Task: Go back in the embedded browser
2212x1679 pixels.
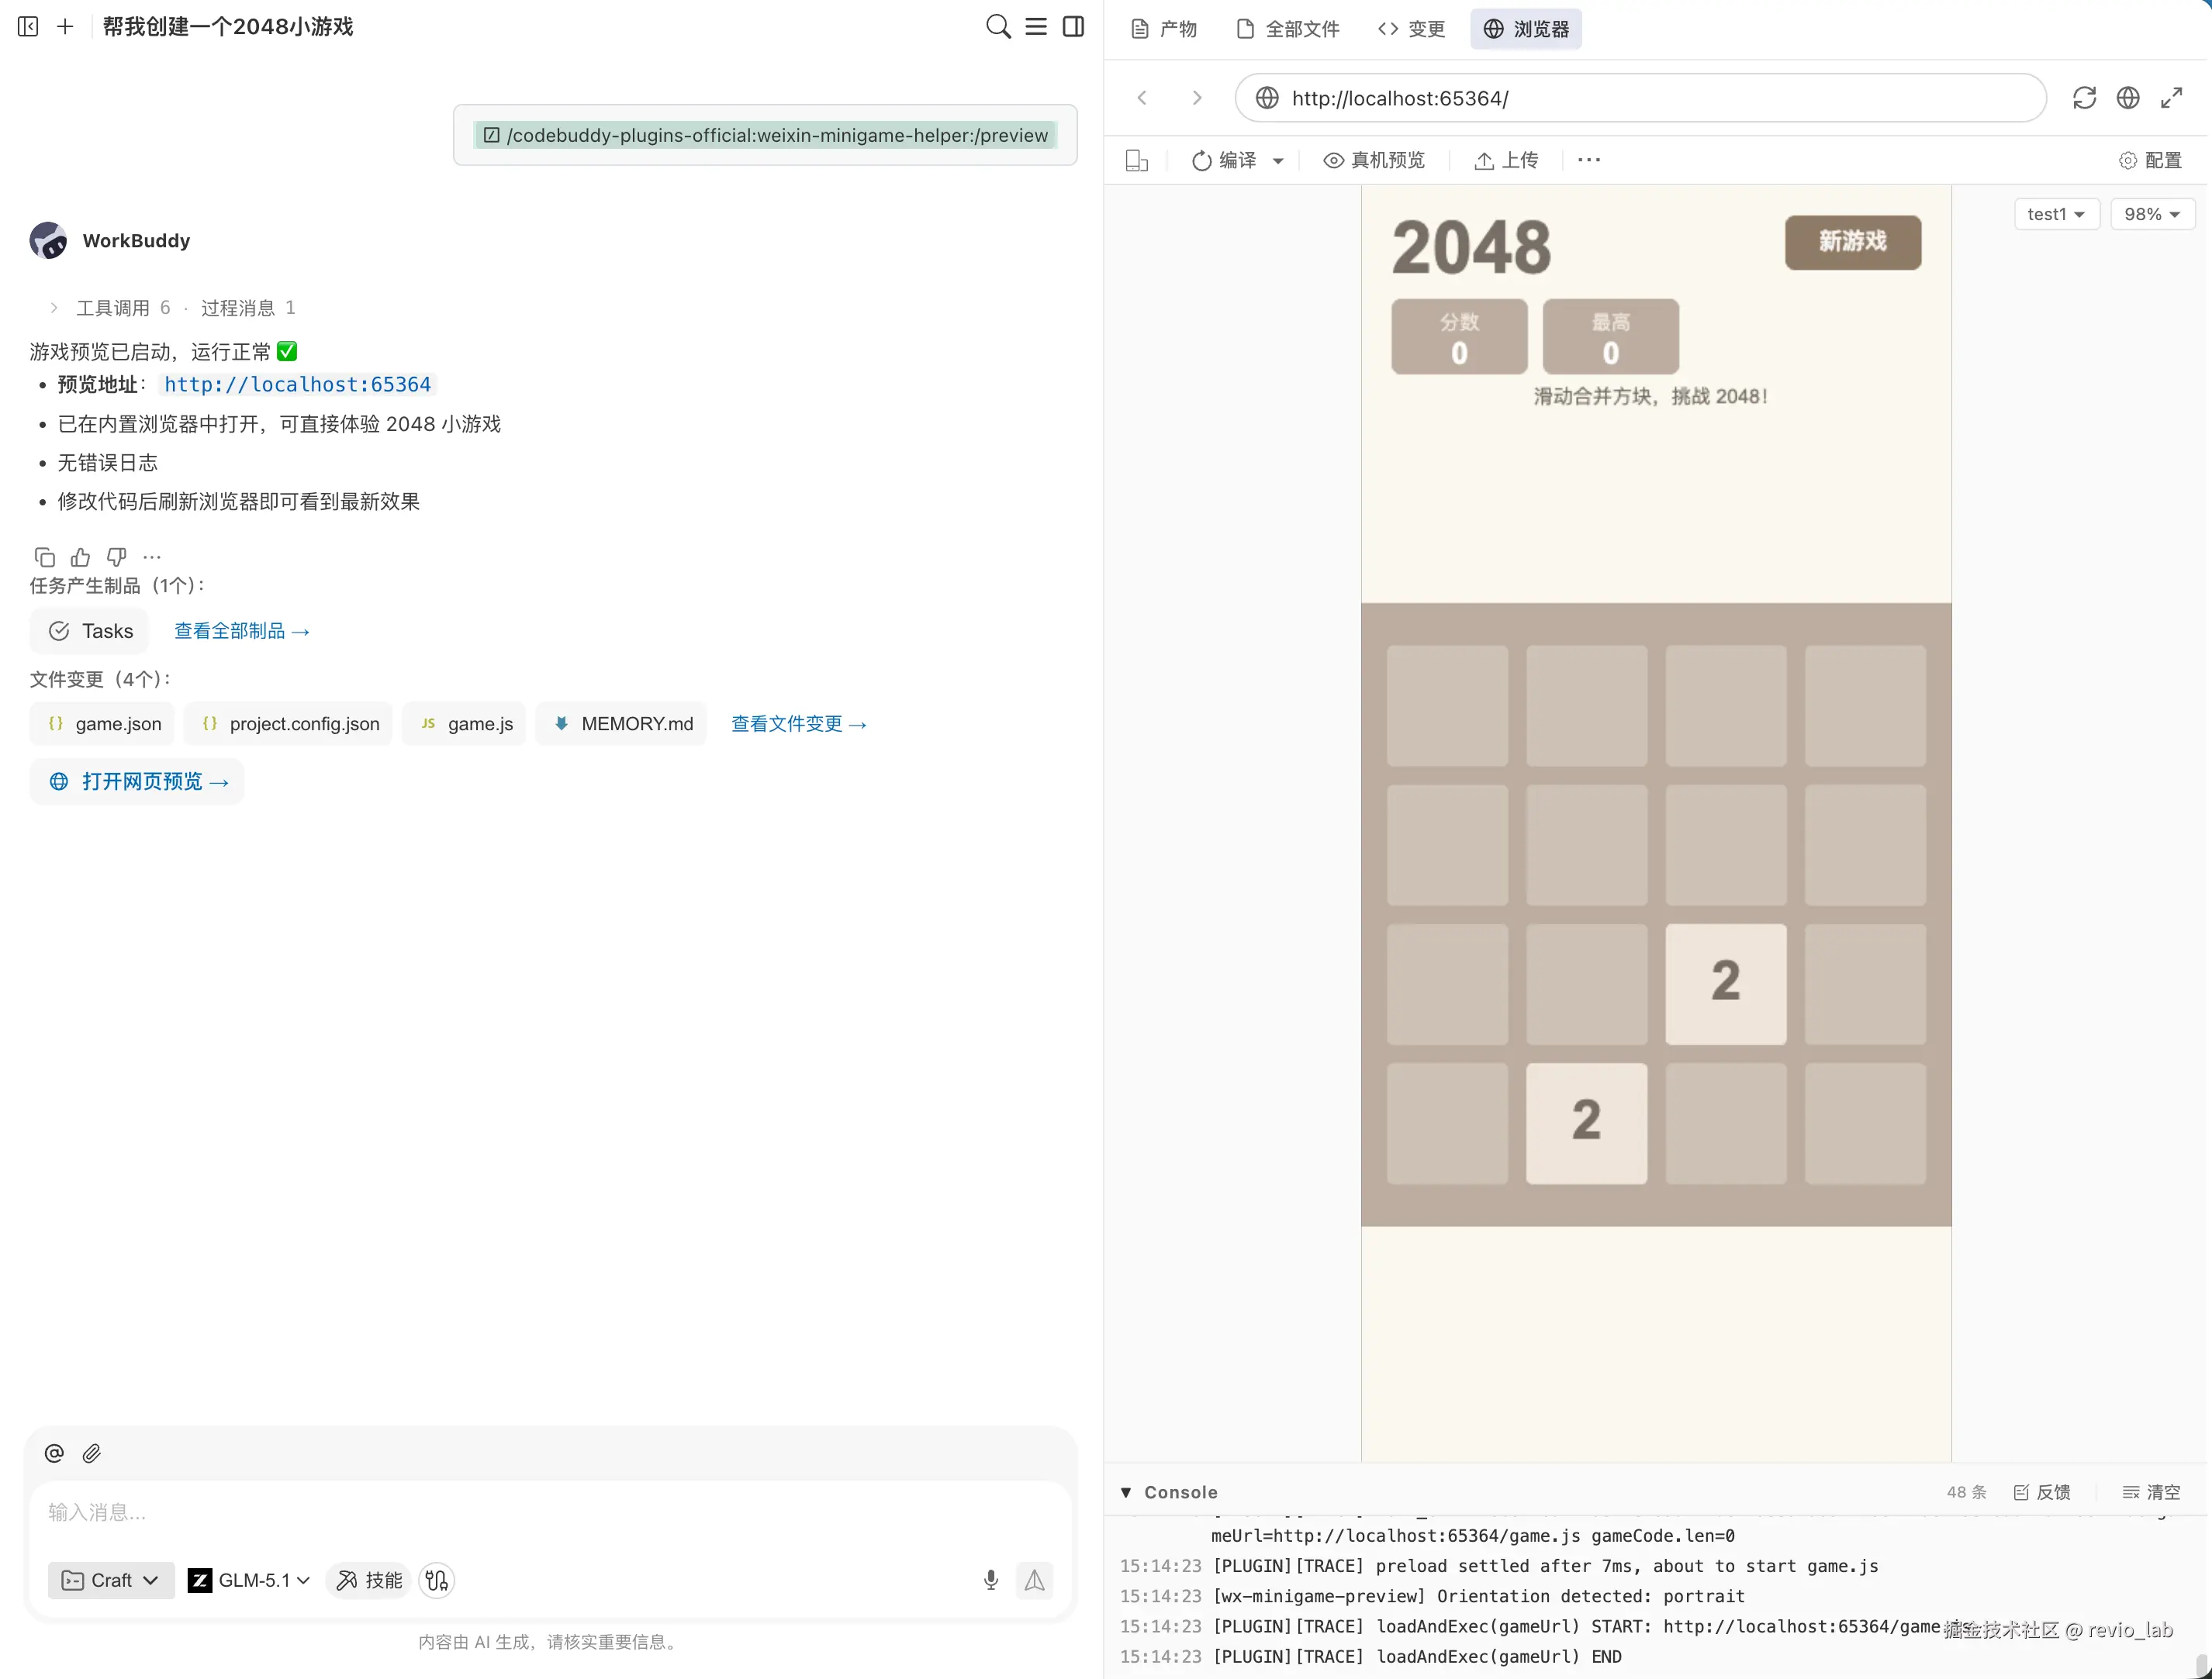Action: pyautogui.click(x=1142, y=98)
